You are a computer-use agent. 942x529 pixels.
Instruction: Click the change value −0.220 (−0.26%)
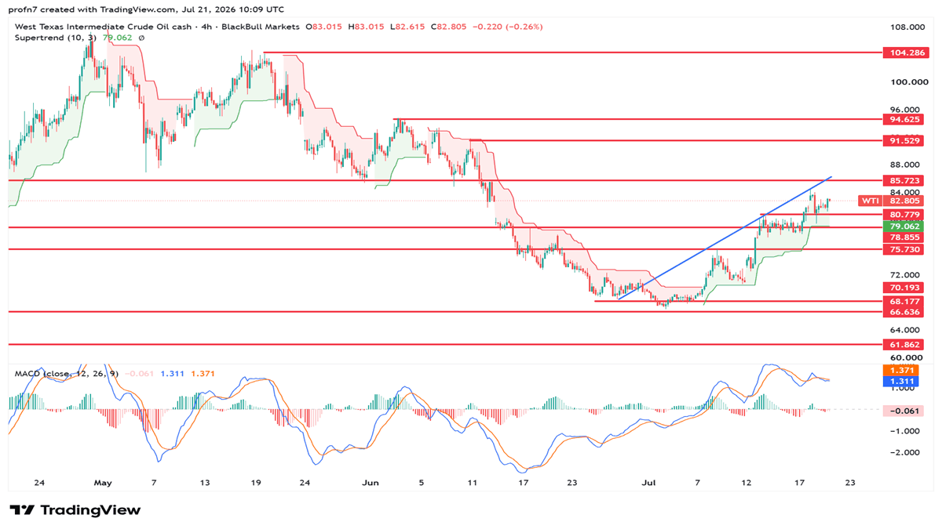(x=509, y=27)
